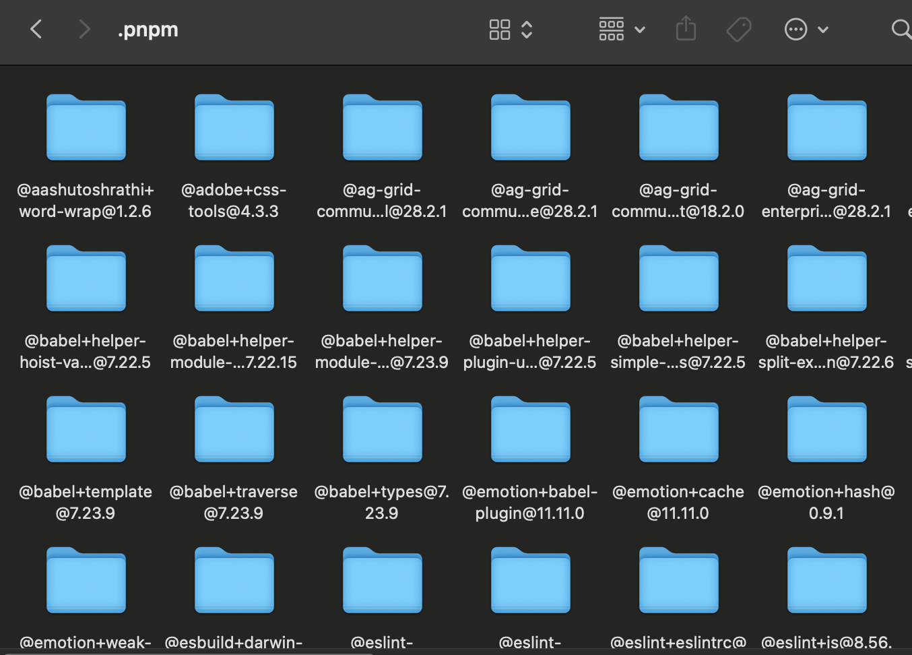Image resolution: width=912 pixels, height=655 pixels.
Task: Click the @babel+helper-simple-...s@7.22.5 file name
Action: [x=678, y=352]
